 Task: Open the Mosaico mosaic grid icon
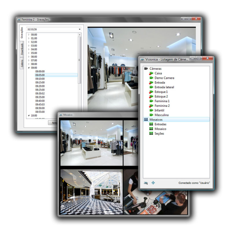151,129
